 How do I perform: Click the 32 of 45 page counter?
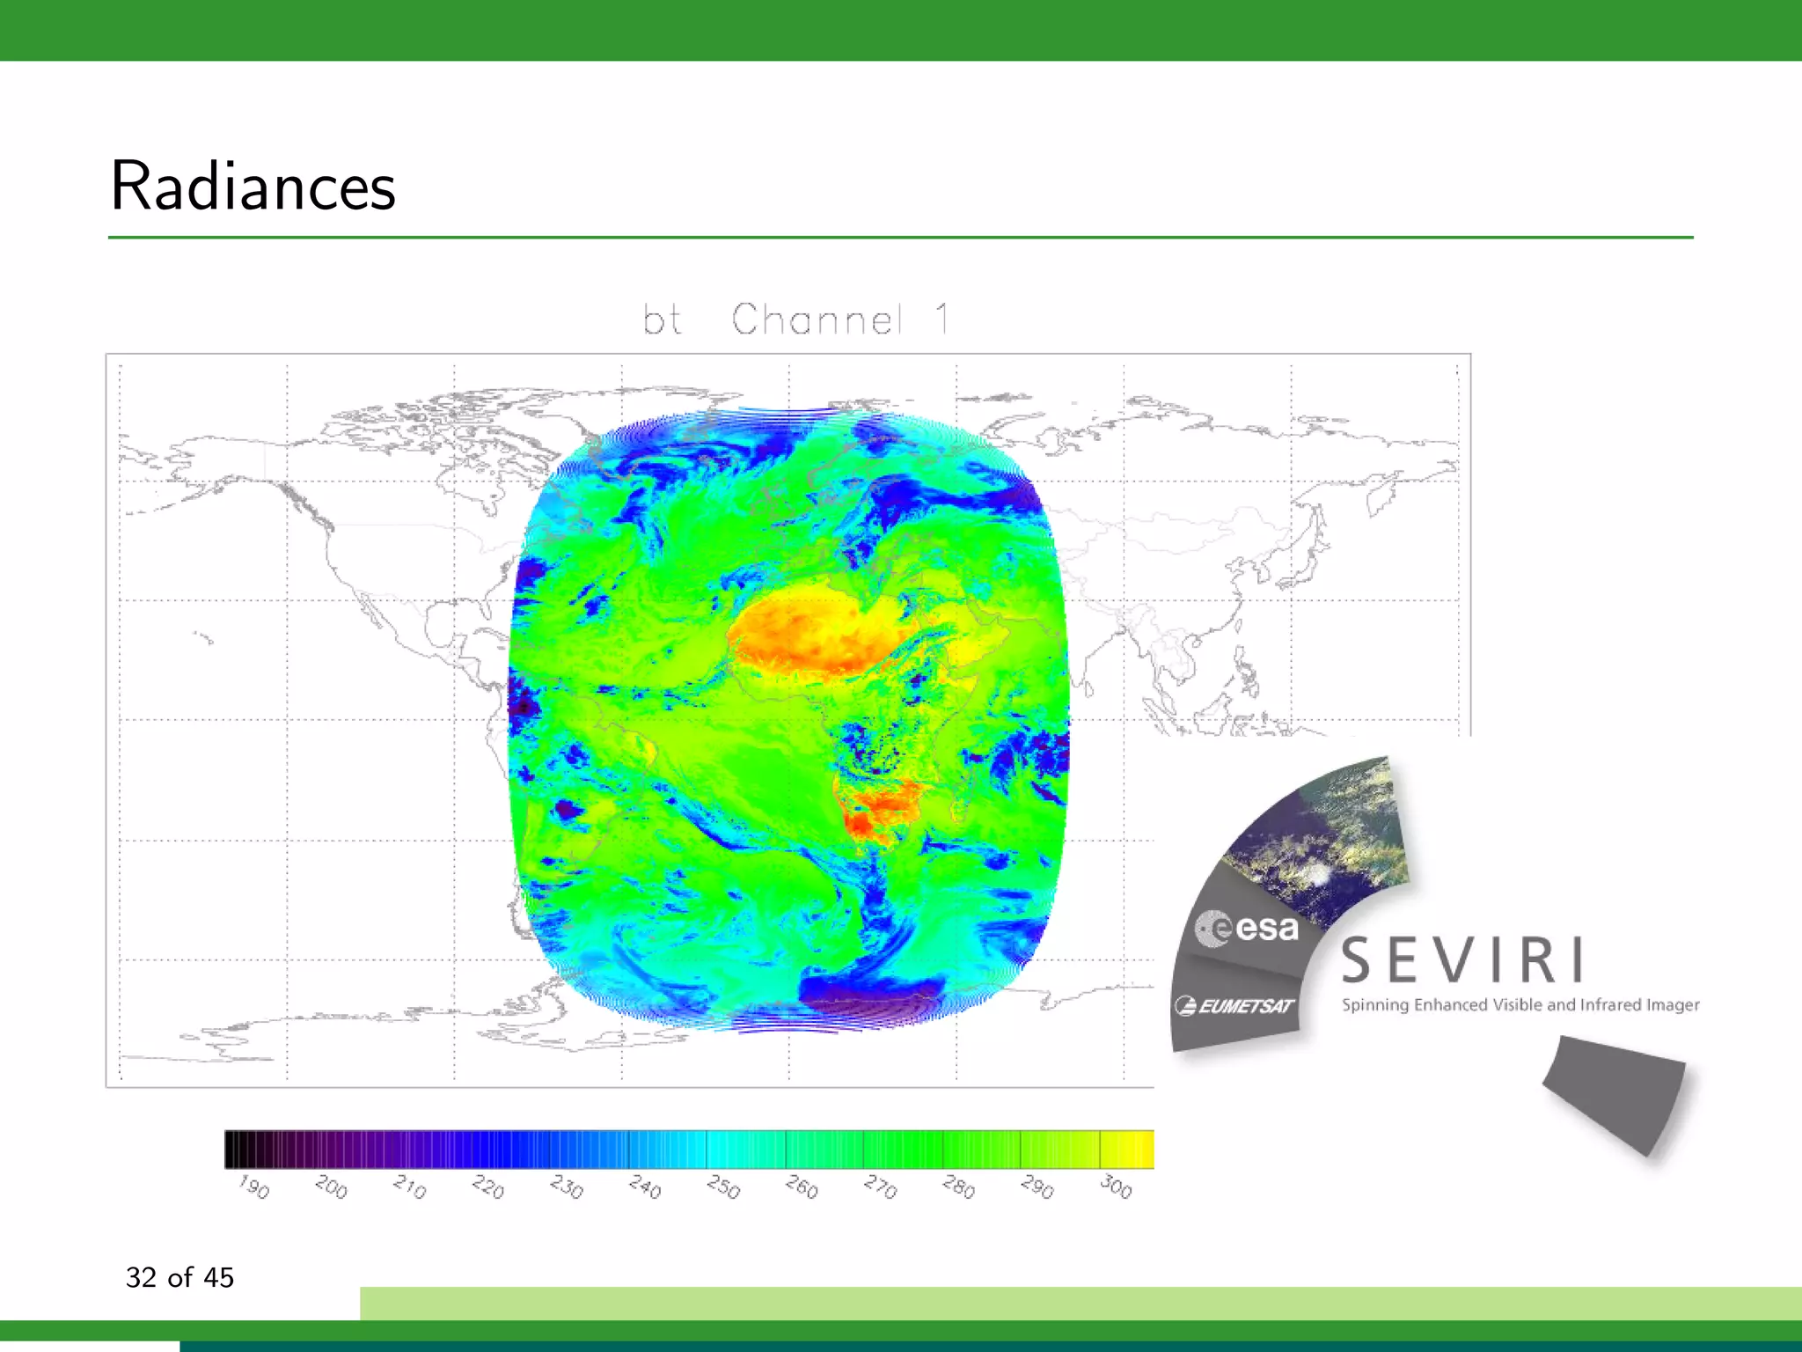(179, 1277)
